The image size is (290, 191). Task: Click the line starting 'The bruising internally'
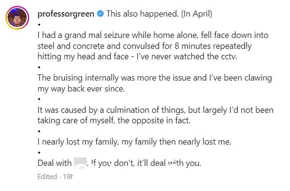tap(155, 78)
